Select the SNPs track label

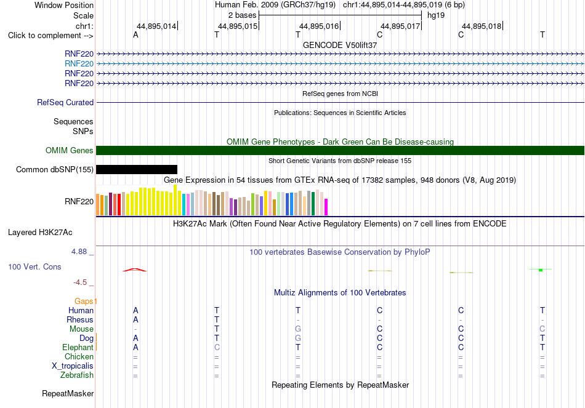coord(83,131)
